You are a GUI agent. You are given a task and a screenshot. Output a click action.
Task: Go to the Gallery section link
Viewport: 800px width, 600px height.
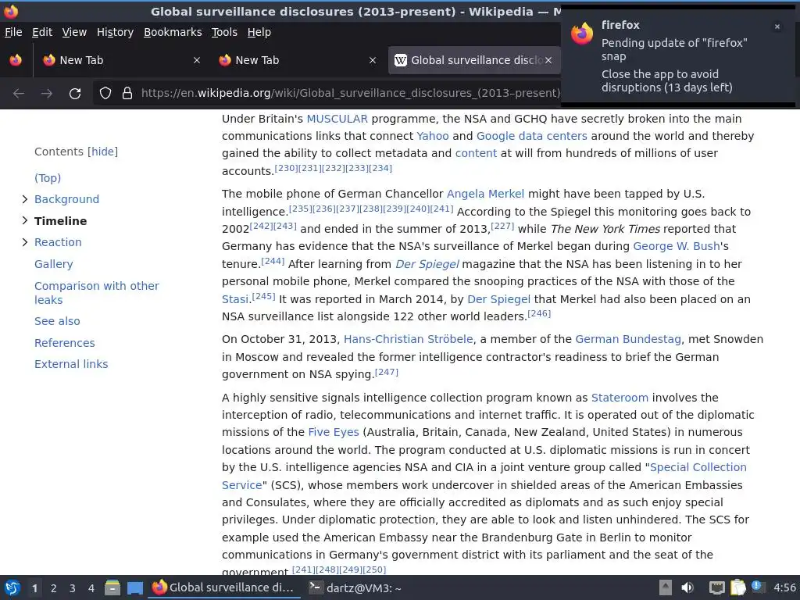(x=54, y=264)
